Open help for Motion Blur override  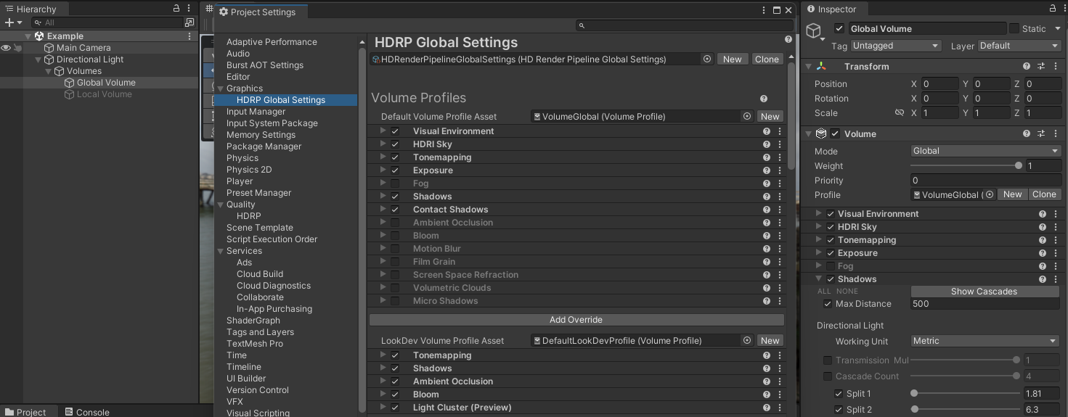tap(767, 249)
